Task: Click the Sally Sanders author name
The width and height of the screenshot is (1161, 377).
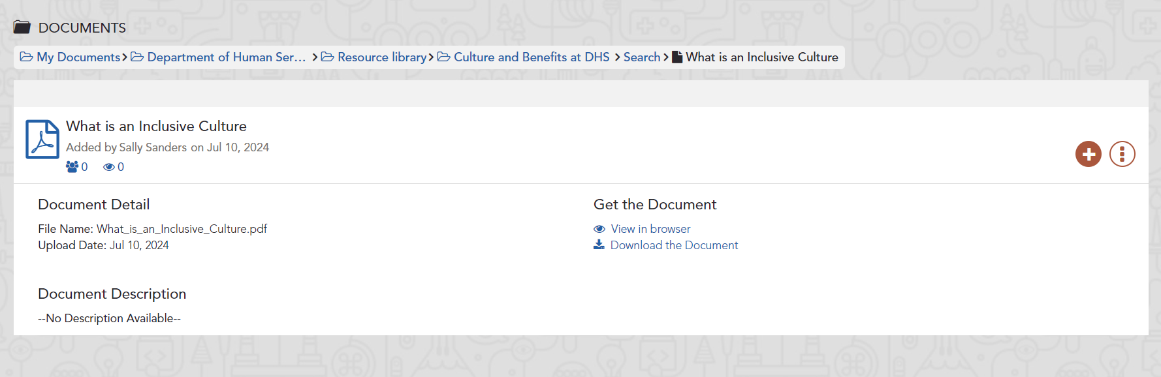Action: click(x=153, y=147)
